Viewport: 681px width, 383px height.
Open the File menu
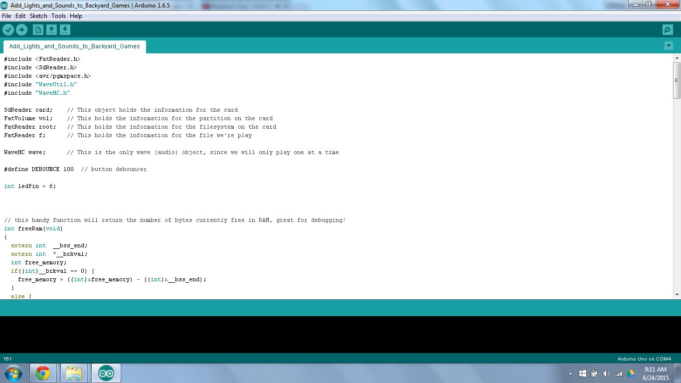point(6,16)
